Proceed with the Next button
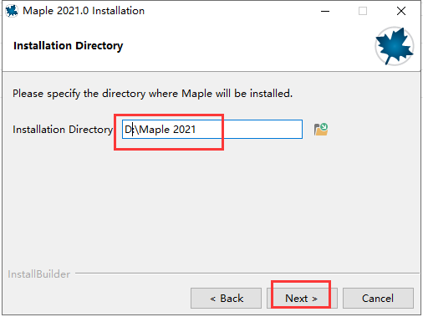The image size is (423, 317). click(x=302, y=299)
